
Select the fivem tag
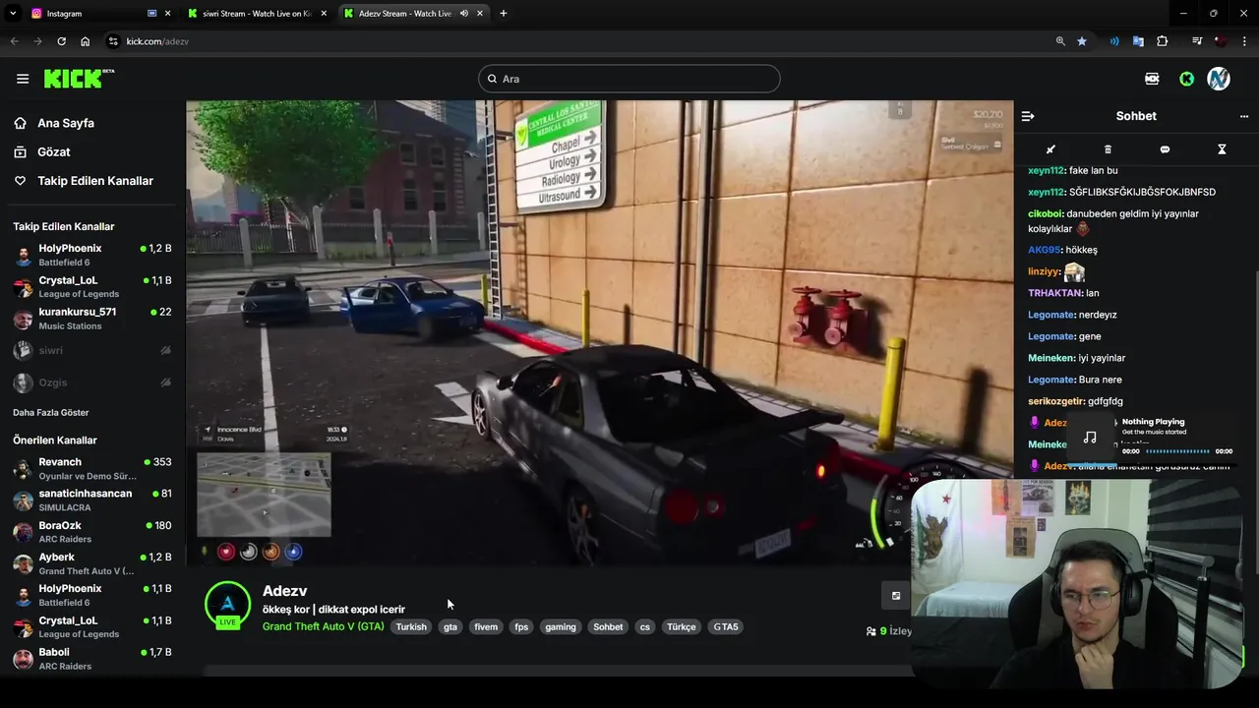click(486, 626)
